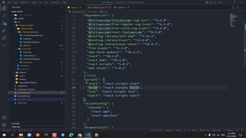Collapse the NEW-EVENT root folder
The width and height of the screenshot is (246, 138).
point(17,11)
